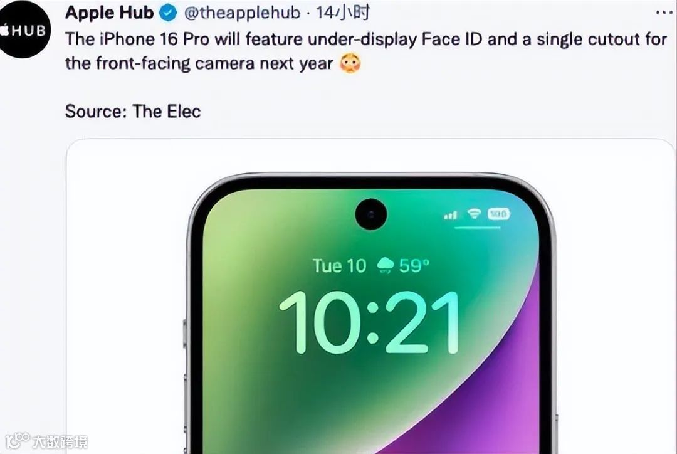Click the front camera cutout on phone

(371, 214)
